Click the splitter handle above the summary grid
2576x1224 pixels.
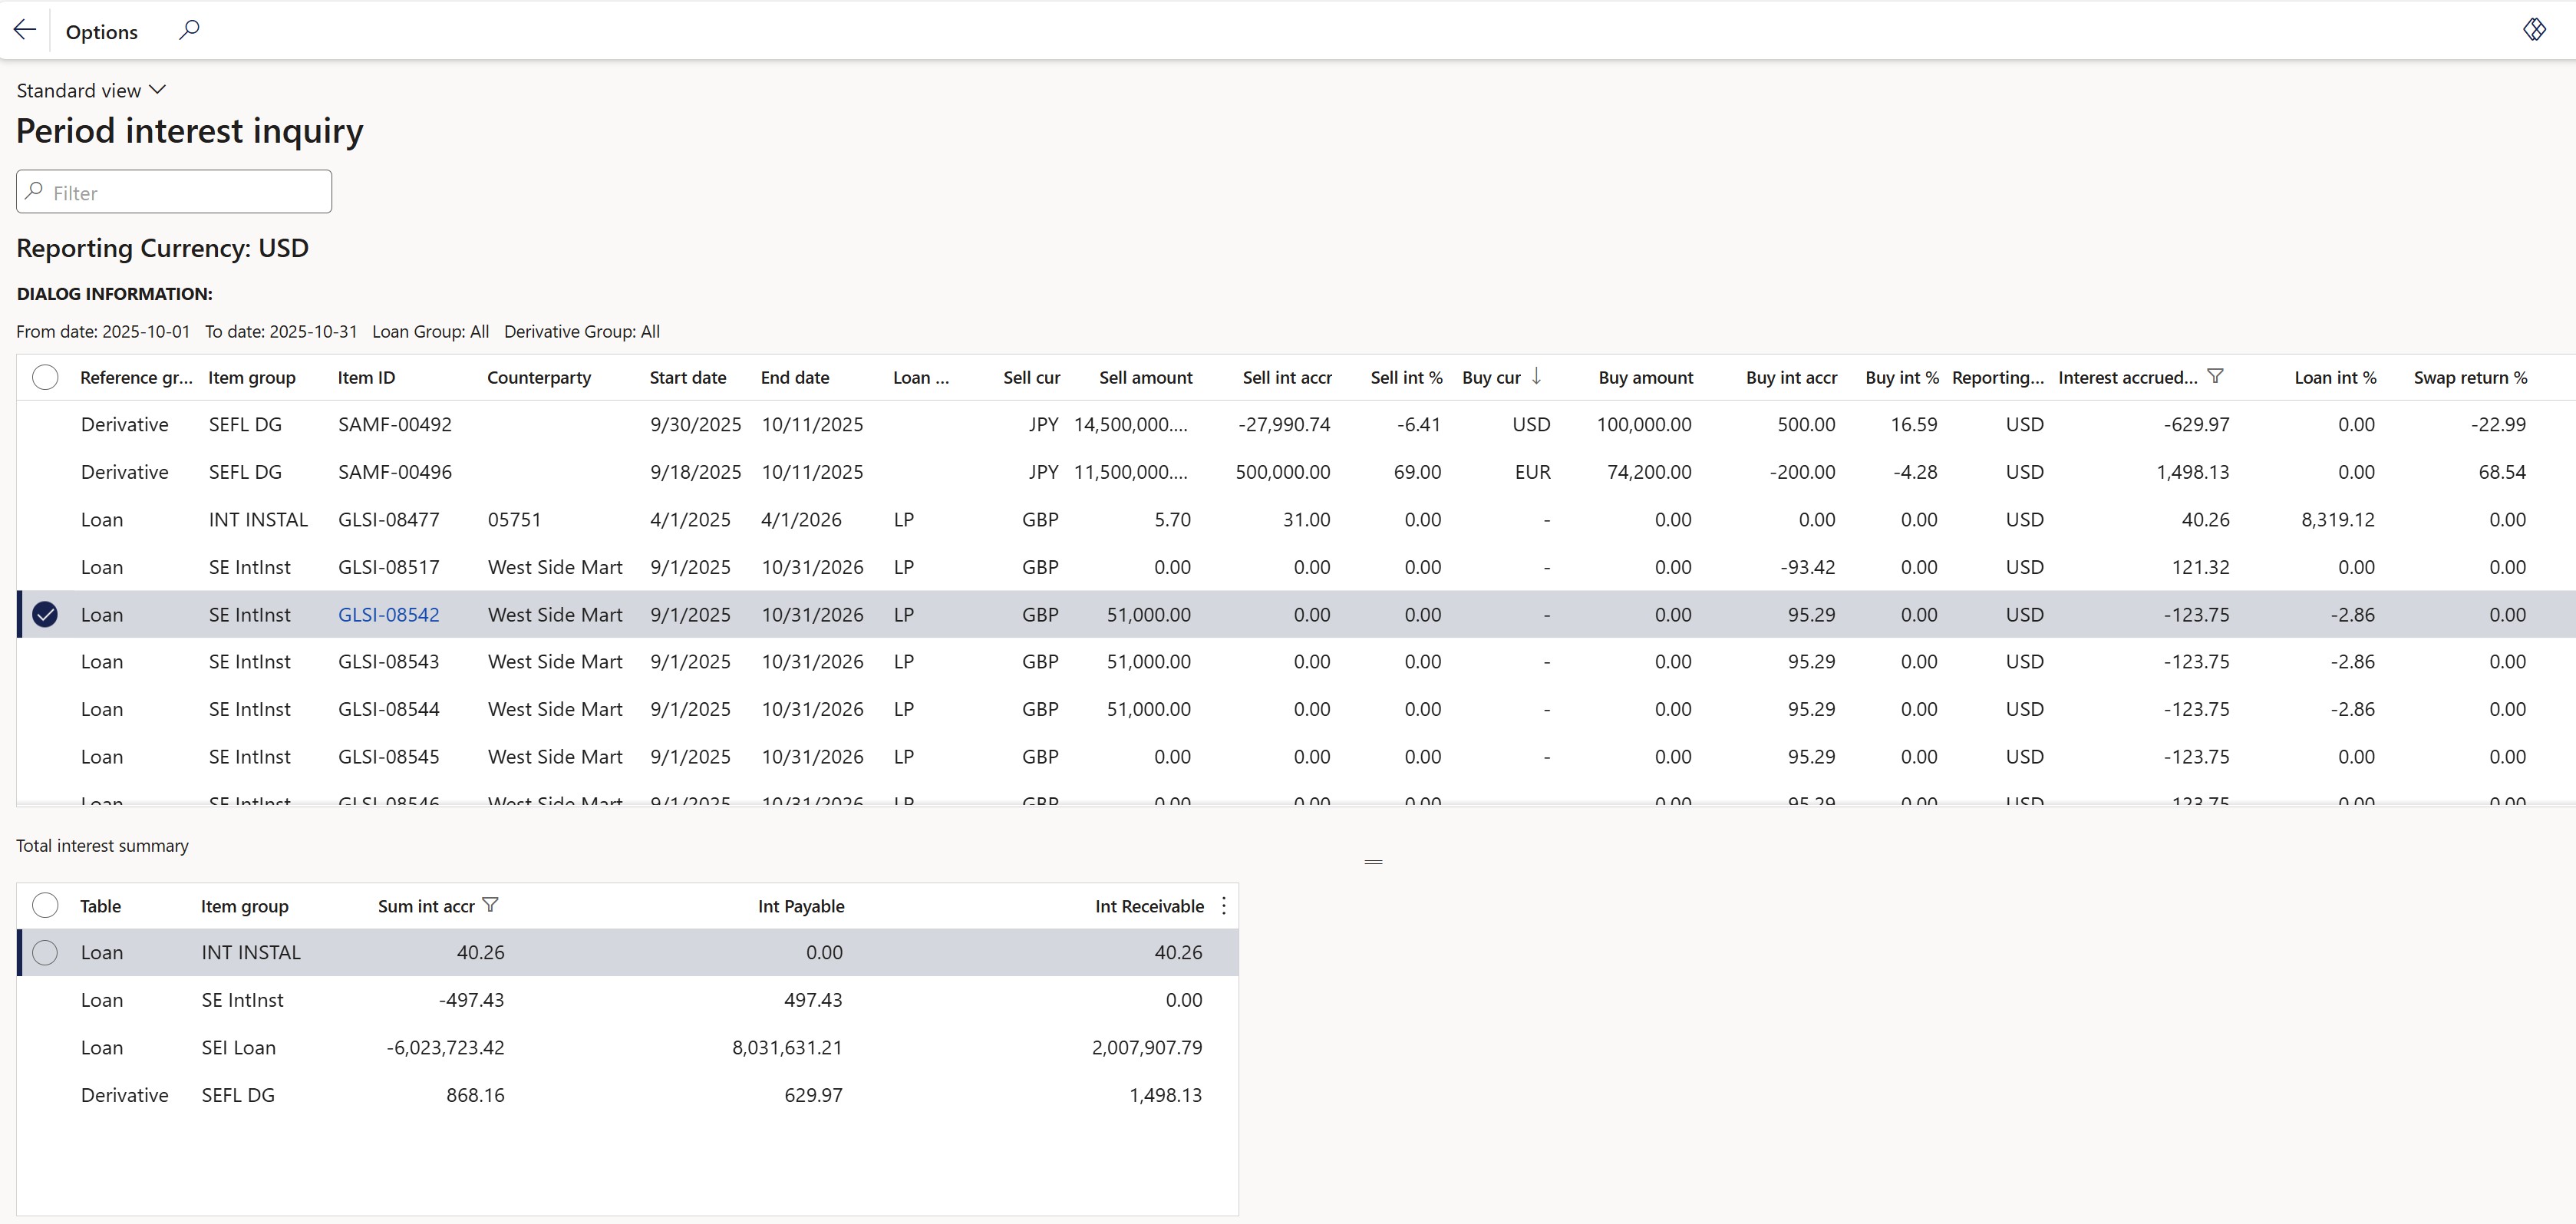point(1373,861)
